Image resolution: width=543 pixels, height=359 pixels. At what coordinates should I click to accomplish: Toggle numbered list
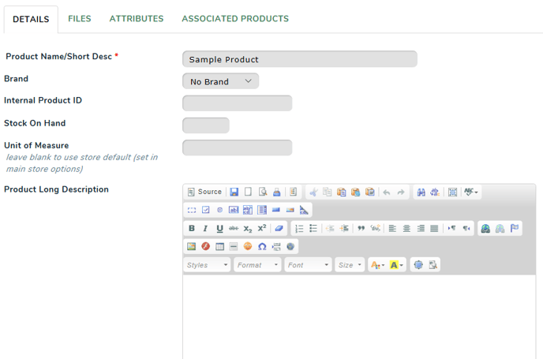click(x=299, y=229)
